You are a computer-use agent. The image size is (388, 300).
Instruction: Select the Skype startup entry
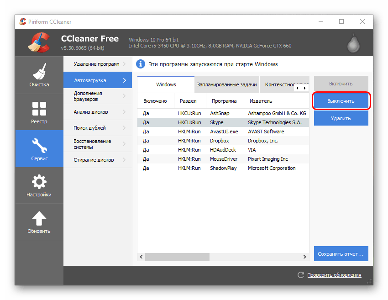point(223,122)
